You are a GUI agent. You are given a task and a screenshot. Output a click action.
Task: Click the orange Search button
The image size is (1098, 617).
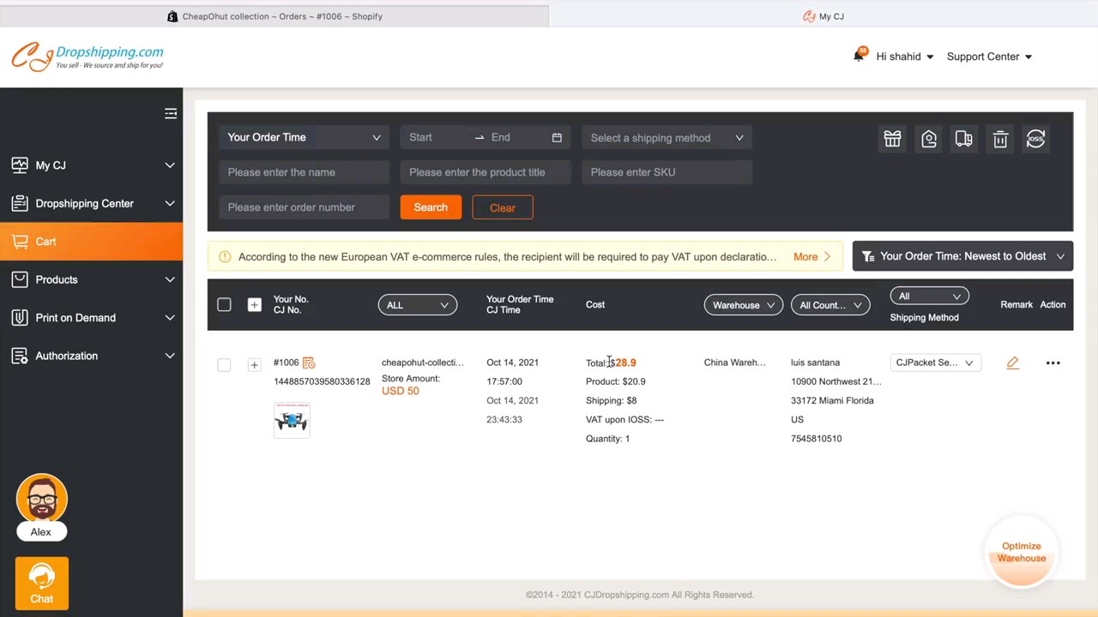(x=431, y=207)
